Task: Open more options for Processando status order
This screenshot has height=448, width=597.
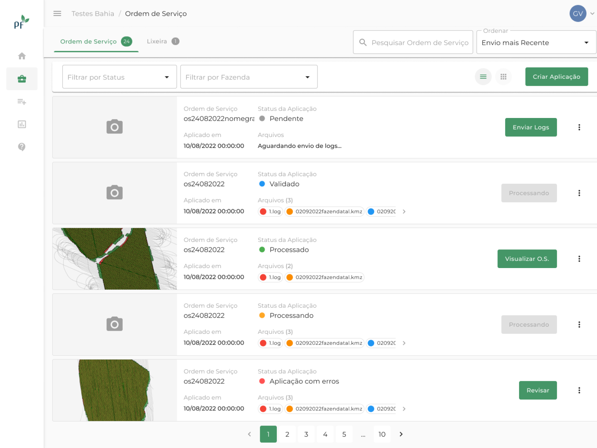Action: tap(579, 324)
